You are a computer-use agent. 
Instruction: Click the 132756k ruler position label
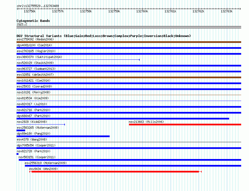coord(30,11)
